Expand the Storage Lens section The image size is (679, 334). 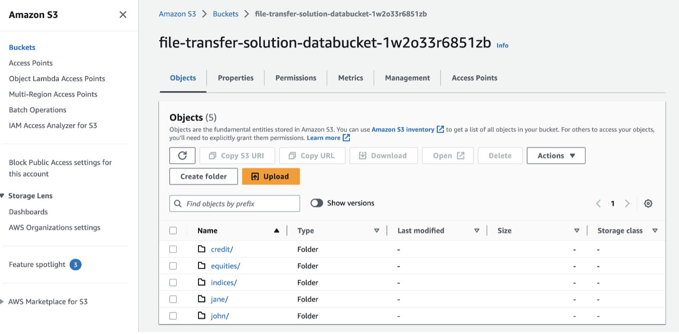click(4, 196)
